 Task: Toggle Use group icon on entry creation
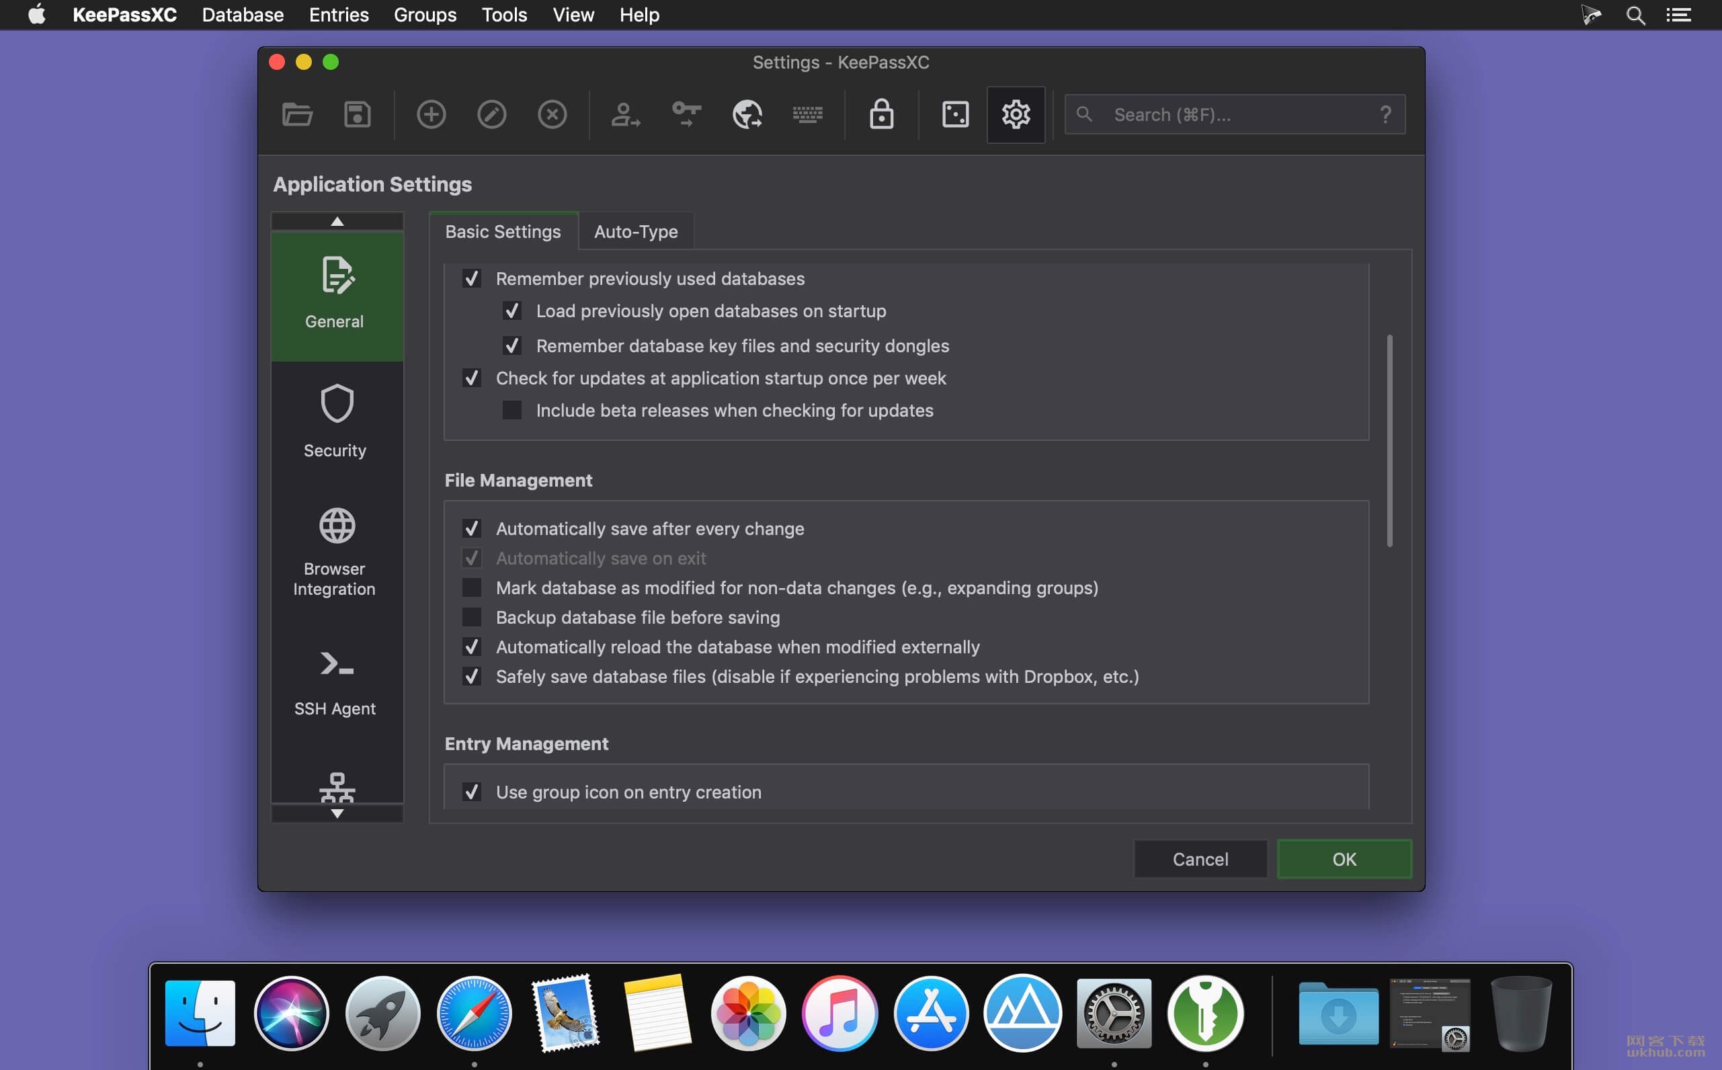(471, 792)
